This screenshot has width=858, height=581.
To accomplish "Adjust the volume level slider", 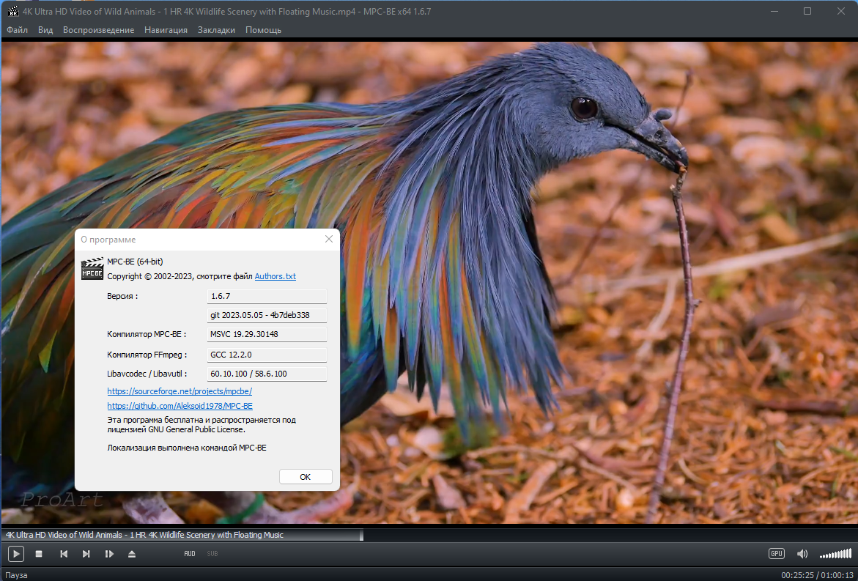I will (x=835, y=554).
